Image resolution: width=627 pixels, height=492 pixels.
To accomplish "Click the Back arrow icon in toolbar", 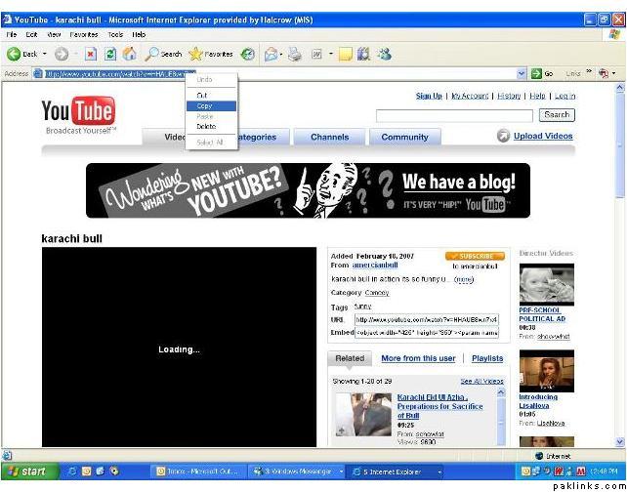I will 14,54.
